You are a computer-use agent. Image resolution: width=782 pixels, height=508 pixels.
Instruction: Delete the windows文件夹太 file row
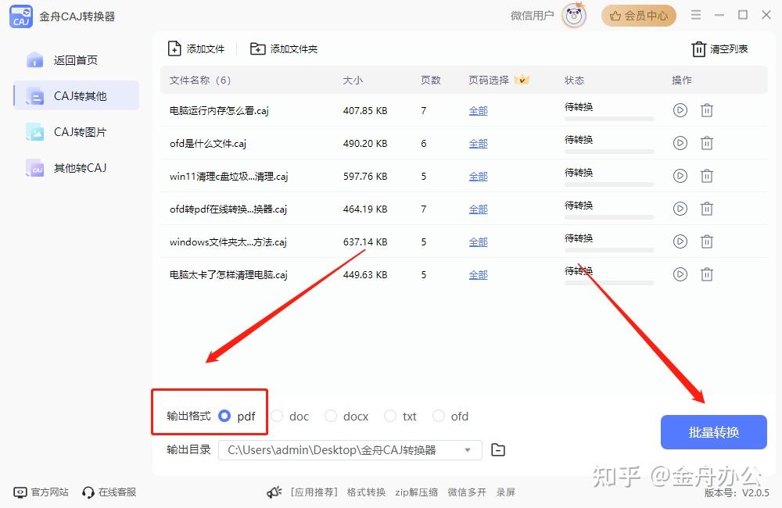tap(707, 241)
